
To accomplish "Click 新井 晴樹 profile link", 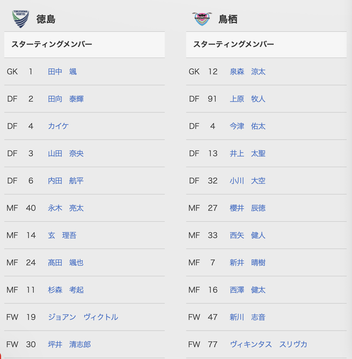I will coord(248,263).
